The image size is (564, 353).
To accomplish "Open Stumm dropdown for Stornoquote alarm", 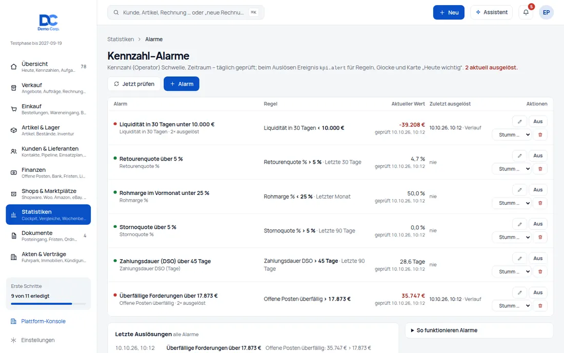I will (511, 237).
